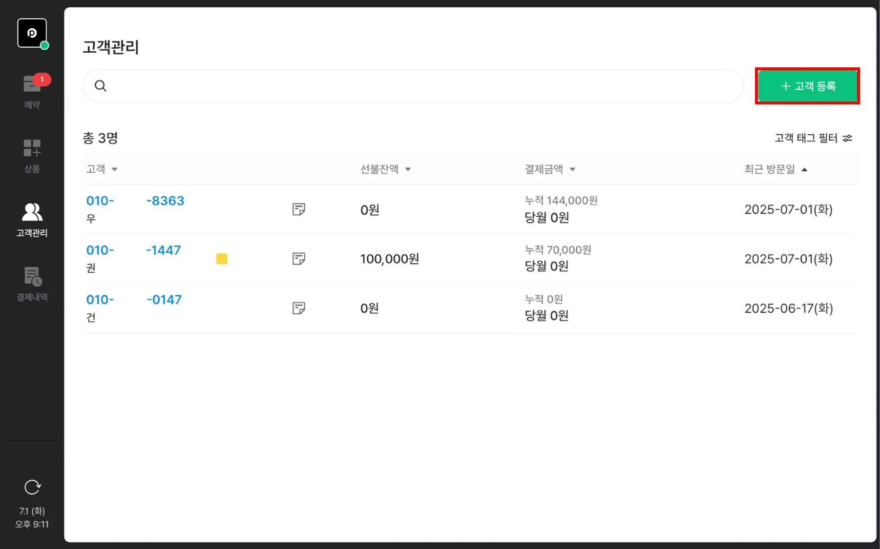Click the yellow tag swatch on customer 1447
Viewport: 880px width, 549px height.
(222, 259)
